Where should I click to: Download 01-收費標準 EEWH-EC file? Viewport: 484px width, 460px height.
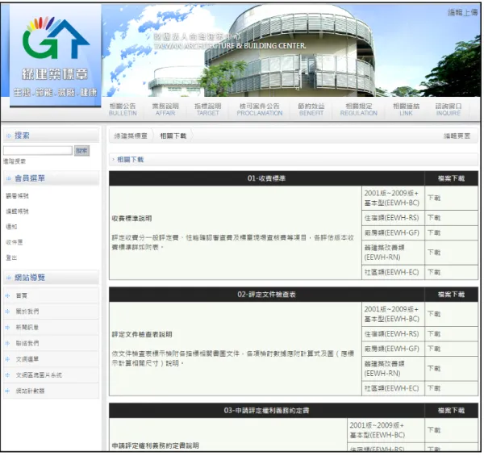[434, 272]
